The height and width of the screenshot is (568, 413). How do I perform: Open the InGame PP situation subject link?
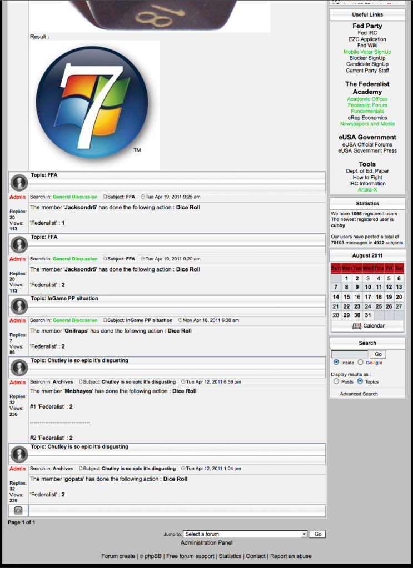(x=149, y=320)
